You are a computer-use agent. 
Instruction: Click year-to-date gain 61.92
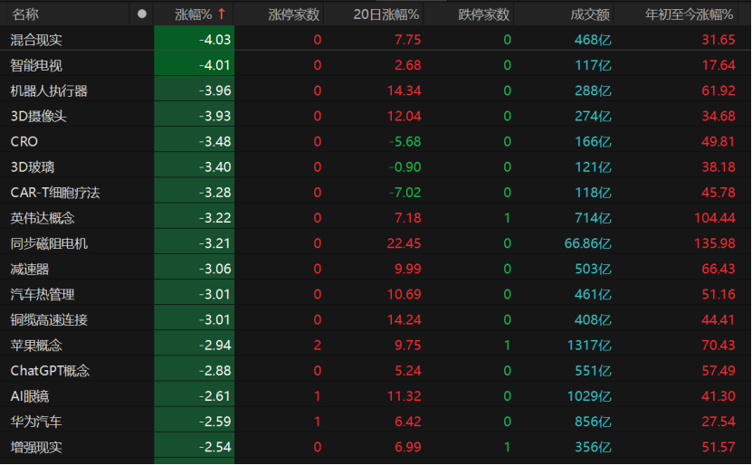tap(719, 90)
